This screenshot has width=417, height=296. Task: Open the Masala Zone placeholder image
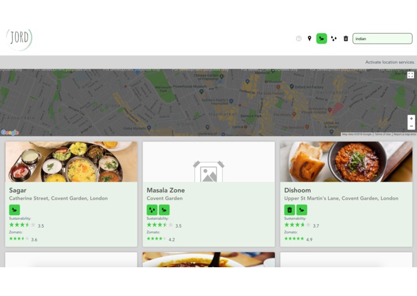pyautogui.click(x=209, y=162)
